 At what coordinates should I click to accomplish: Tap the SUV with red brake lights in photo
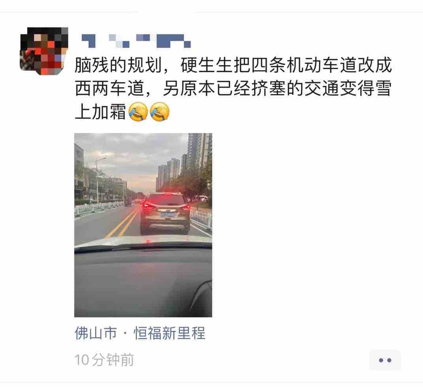point(165,213)
